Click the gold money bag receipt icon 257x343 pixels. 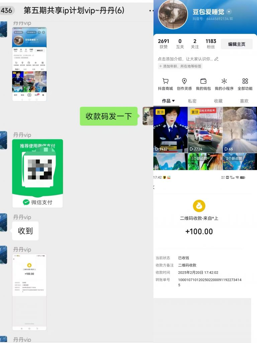199,206
